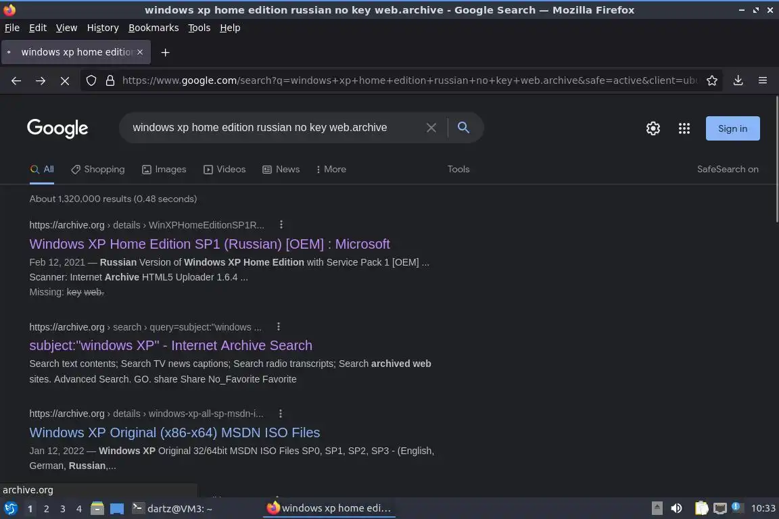
Task: Open the History menu
Action: (x=103, y=28)
